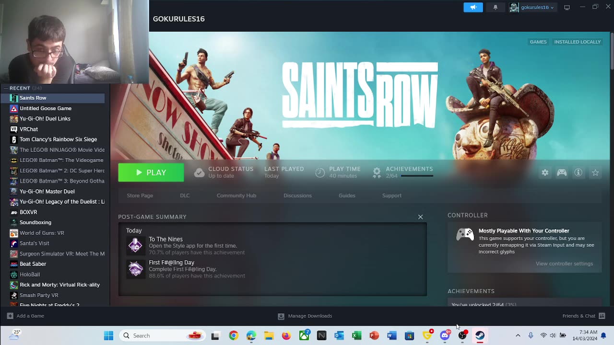Viewport: 614px width, 345px height.
Task: Collapse the RECENT category in sidebar
Action: coord(6,88)
